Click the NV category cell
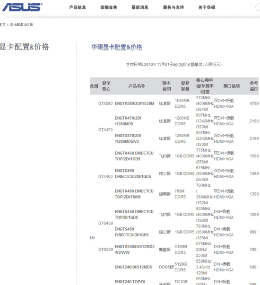The image size is (260, 285). click(x=92, y=238)
